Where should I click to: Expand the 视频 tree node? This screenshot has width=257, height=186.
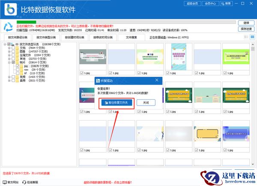[x=9, y=77]
